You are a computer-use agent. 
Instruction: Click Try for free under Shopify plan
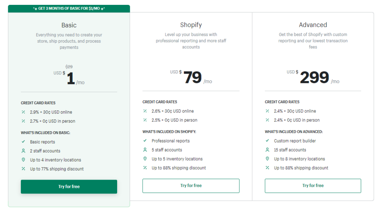pyautogui.click(x=191, y=186)
